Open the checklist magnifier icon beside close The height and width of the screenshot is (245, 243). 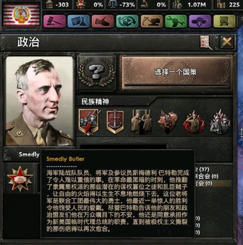(206, 42)
